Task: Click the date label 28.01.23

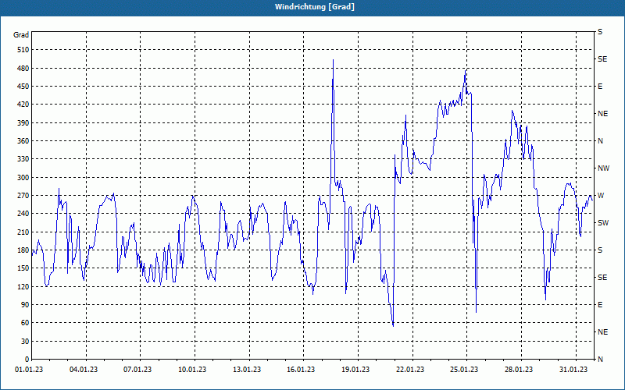Action: point(519,370)
